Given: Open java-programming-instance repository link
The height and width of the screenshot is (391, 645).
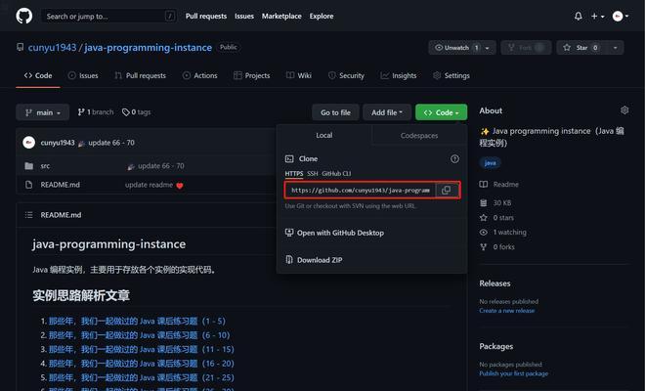Looking at the screenshot, I should click(x=149, y=47).
